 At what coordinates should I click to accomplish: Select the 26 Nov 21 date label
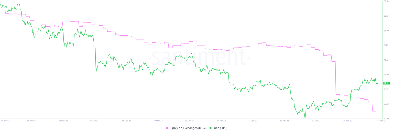pyautogui.click(x=63, y=120)
